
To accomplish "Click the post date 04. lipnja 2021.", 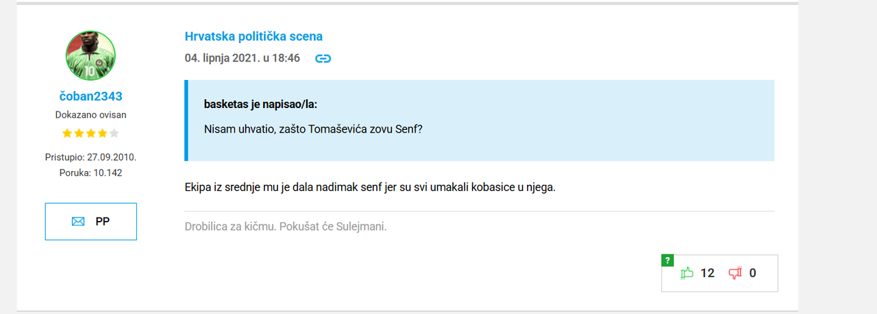I will pyautogui.click(x=242, y=59).
